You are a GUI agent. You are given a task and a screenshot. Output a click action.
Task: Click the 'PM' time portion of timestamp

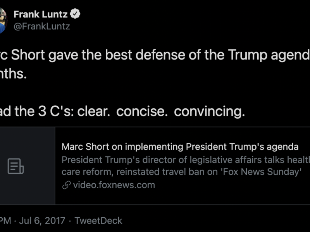tap(5, 221)
